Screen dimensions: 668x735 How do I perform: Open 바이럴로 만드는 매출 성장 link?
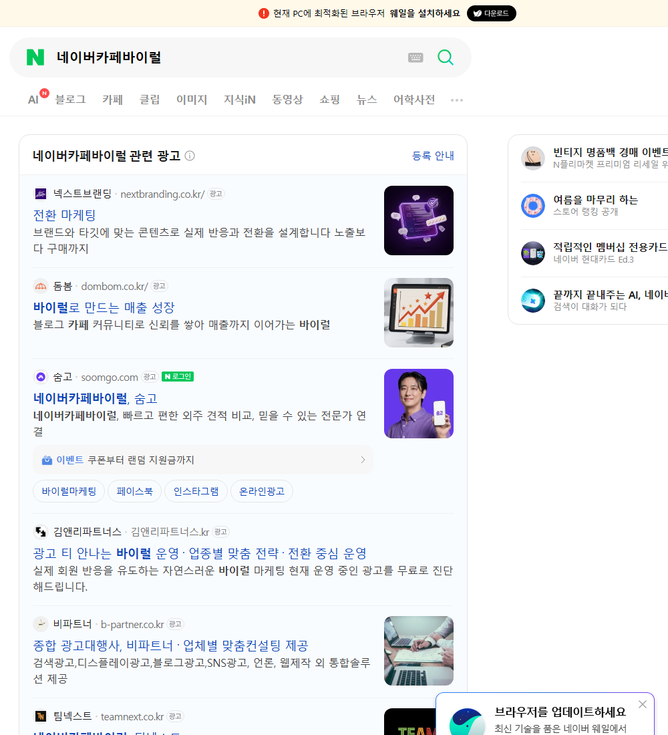point(104,307)
